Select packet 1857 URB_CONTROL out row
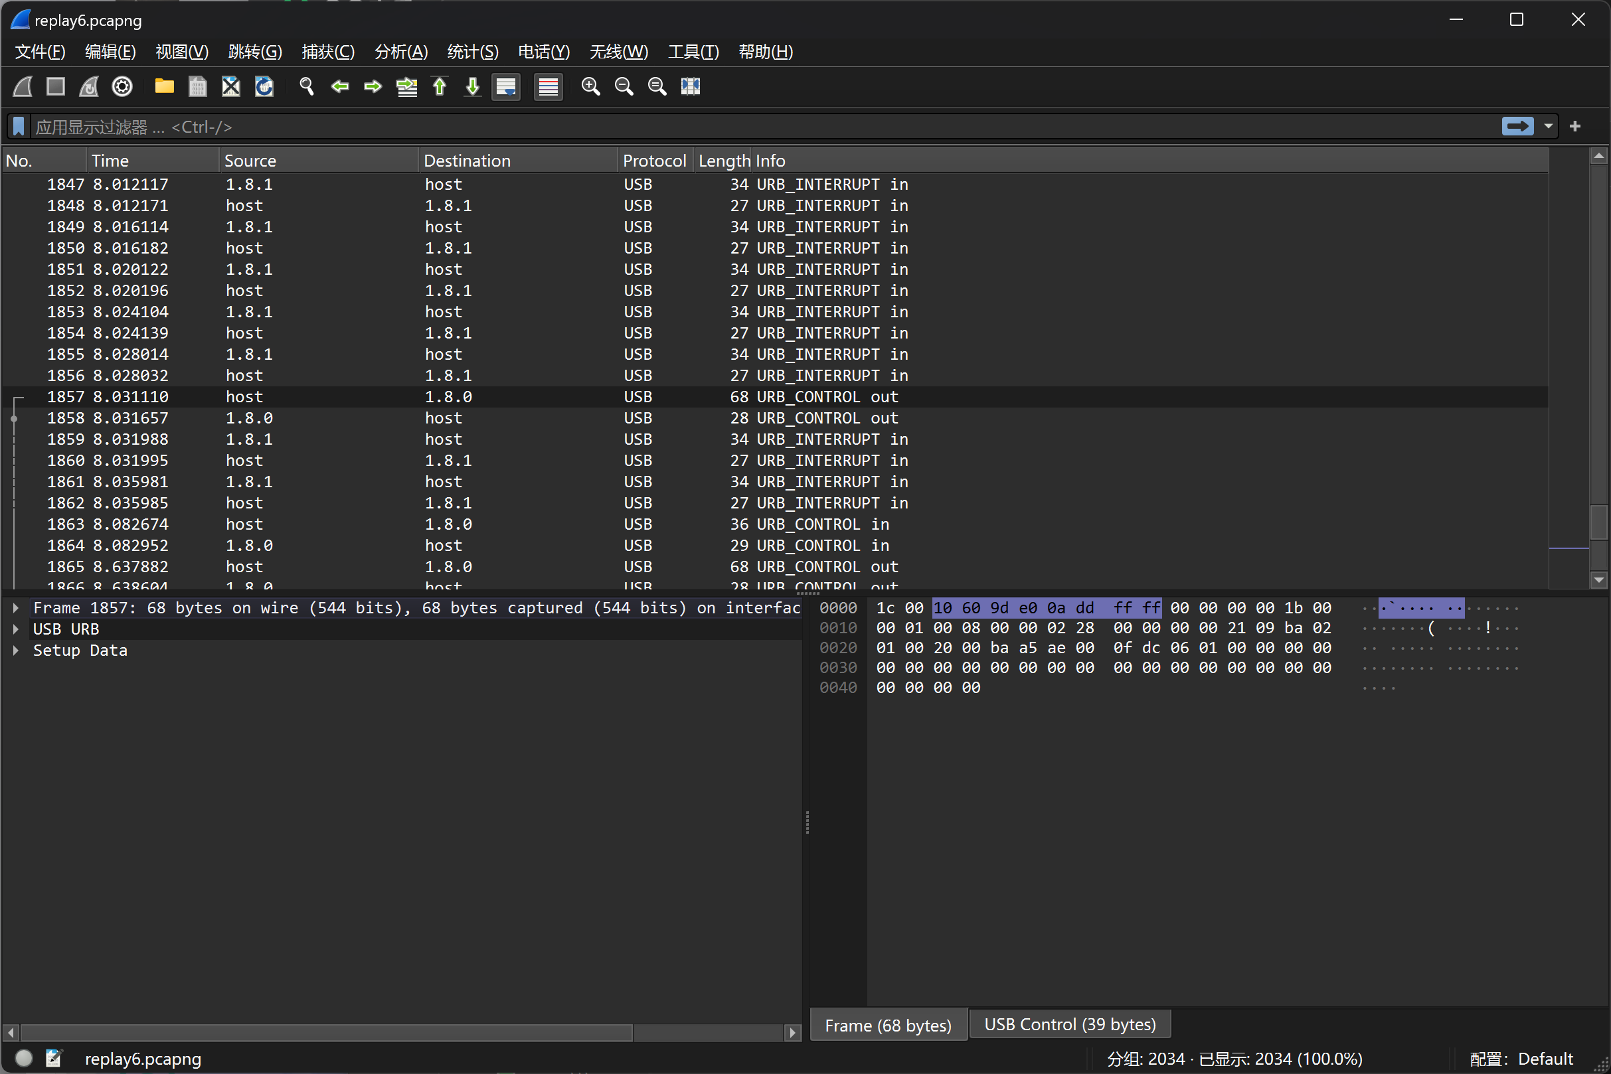The image size is (1611, 1074). [775, 397]
